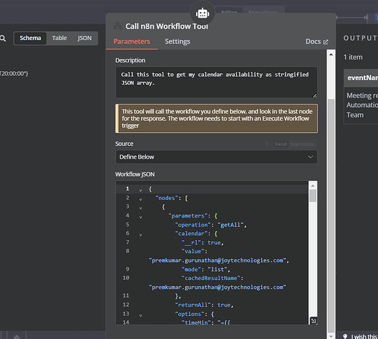
Task: Click the expand editor icon in Workflow JSON
Action: [x=314, y=321]
